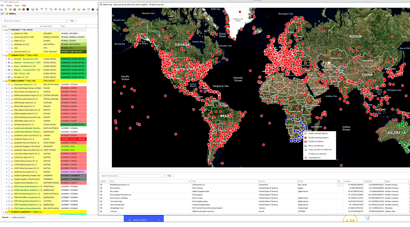The width and height of the screenshot is (410, 227).
Task: Click the green circle toolbar icon
Action: click(19, 9)
